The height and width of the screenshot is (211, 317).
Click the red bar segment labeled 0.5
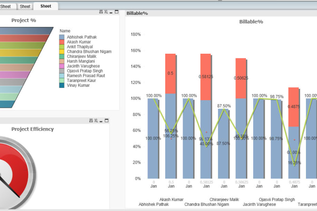pos(171,74)
